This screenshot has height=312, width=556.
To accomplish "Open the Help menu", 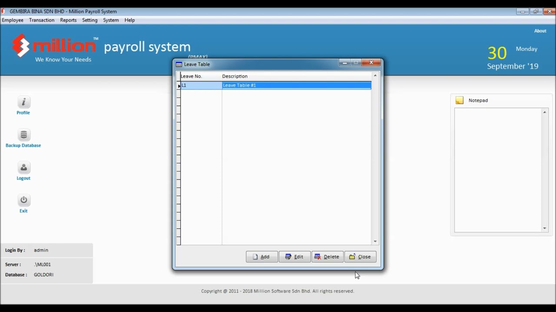I will 129,20.
